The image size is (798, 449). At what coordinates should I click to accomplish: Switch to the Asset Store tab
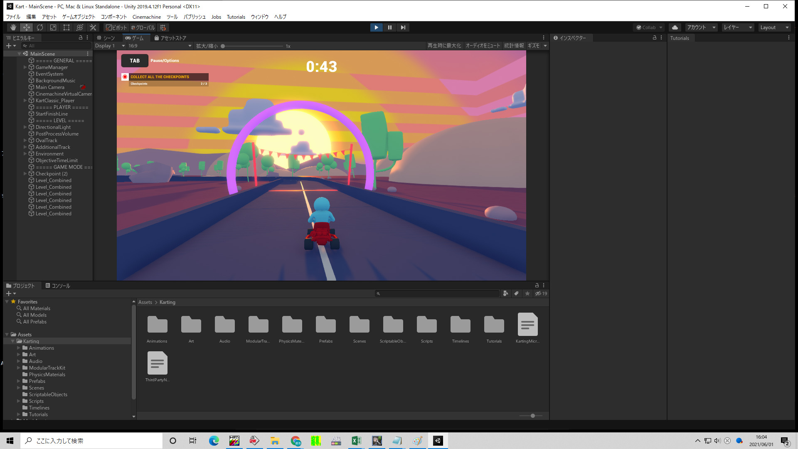pos(170,38)
